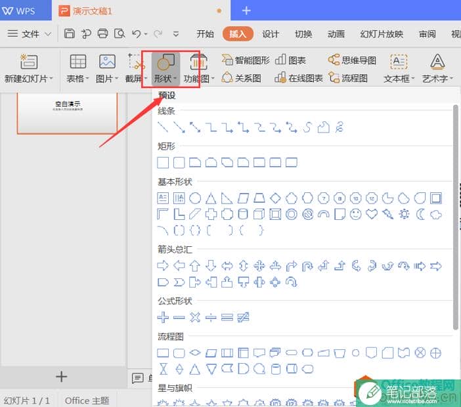Open the 表格 insert dropdown
Screen dimensions: 461x407
tap(77, 68)
